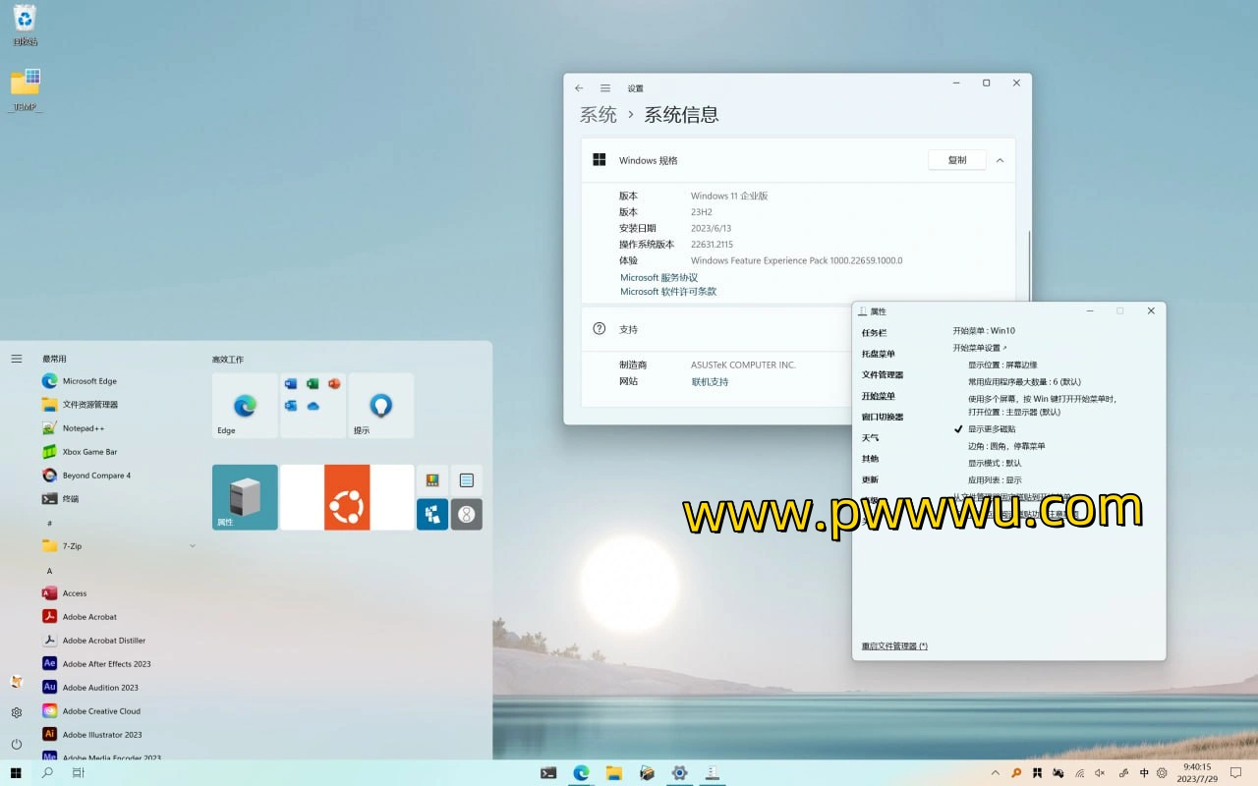
Task: Open the Microsoft 软件许可条款 link
Action: (x=668, y=292)
